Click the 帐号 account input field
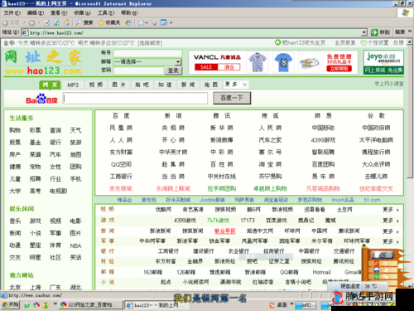414x311 pixels. [x=147, y=53]
